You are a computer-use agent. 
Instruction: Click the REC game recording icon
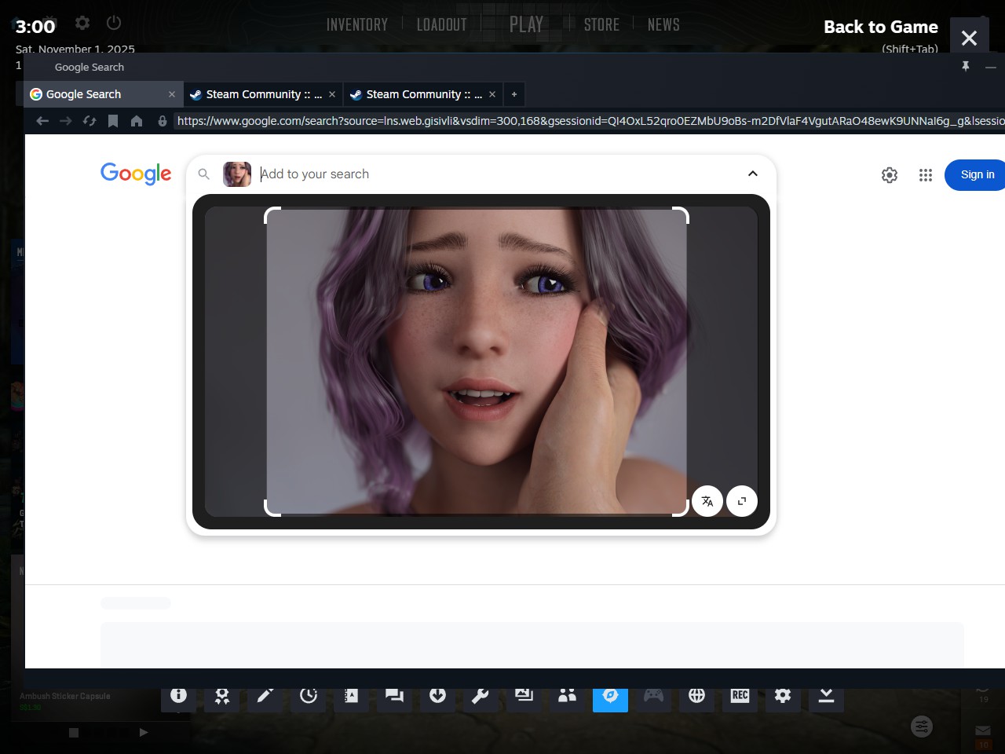point(740,695)
